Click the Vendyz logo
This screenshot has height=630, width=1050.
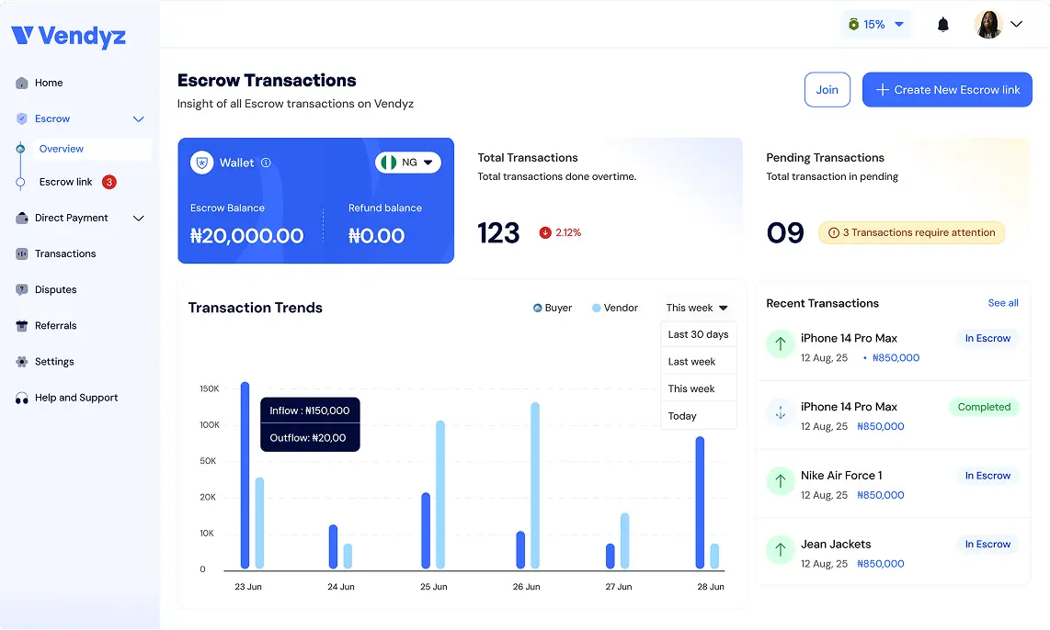[x=69, y=36]
